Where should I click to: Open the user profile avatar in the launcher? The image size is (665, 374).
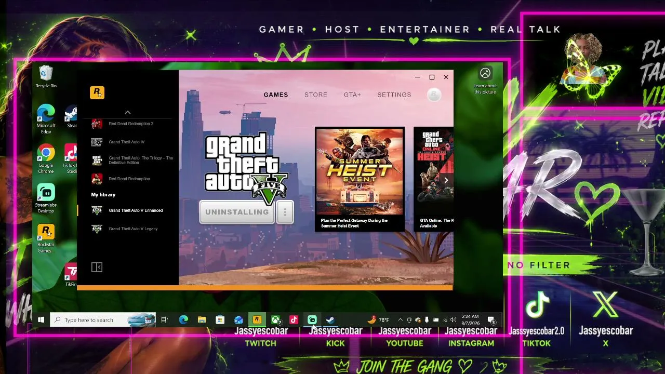coord(434,95)
